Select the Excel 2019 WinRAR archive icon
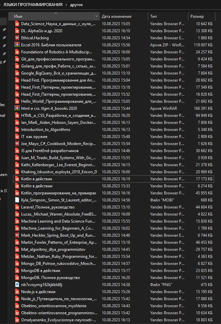The width and height of the screenshot is (221, 324). click(17, 45)
